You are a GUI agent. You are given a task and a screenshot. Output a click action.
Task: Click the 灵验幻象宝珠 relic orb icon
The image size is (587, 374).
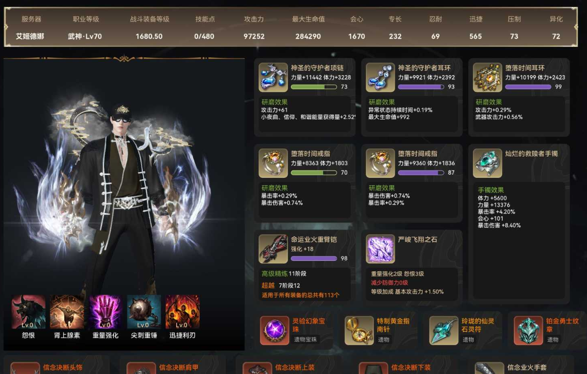pos(274,330)
